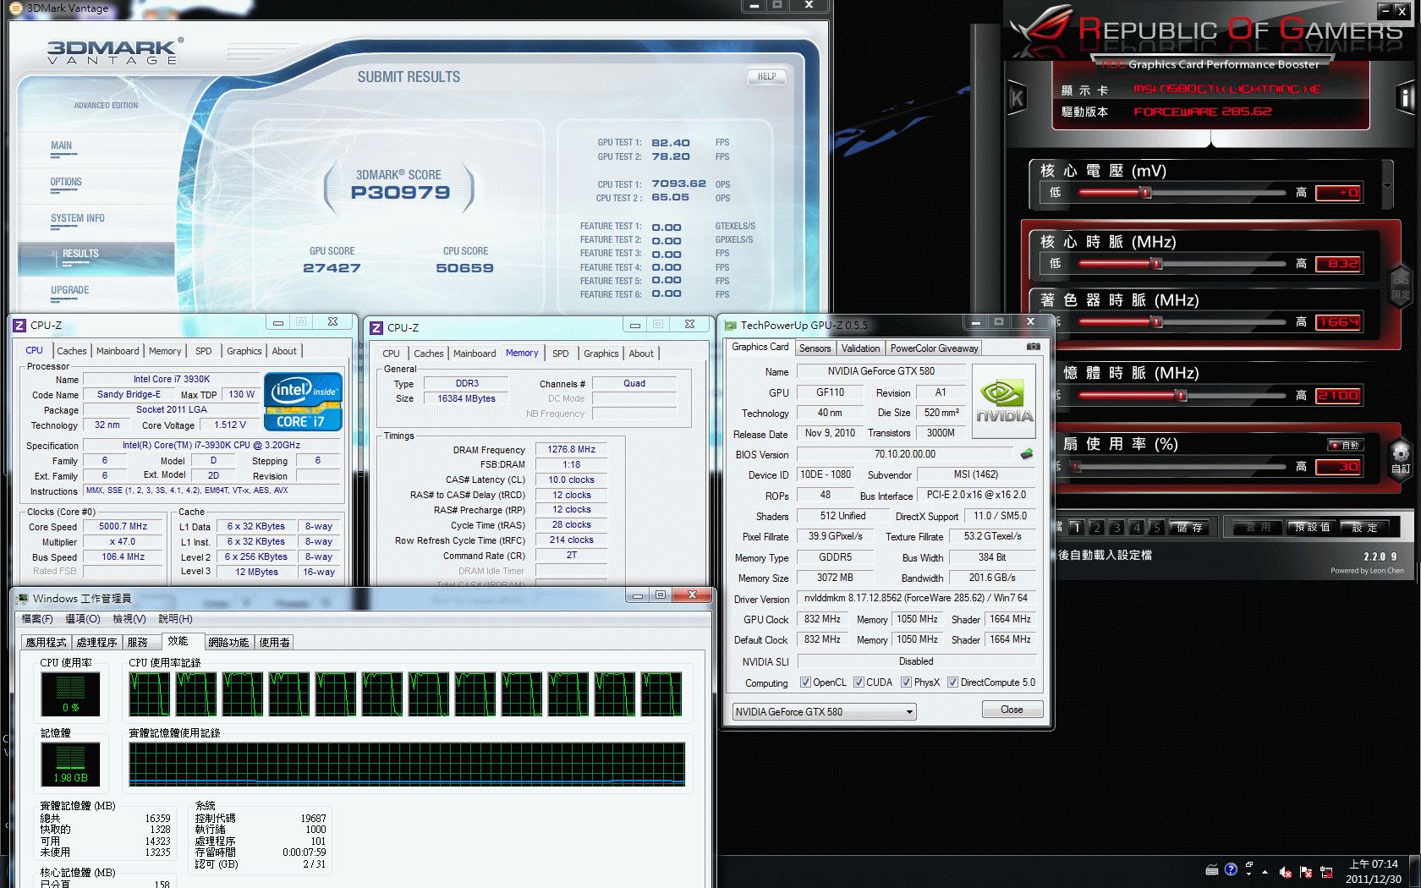Toggle the CUDA checkbox in GPU-Z
Viewport: 1421px width, 888px height.
pos(859,682)
